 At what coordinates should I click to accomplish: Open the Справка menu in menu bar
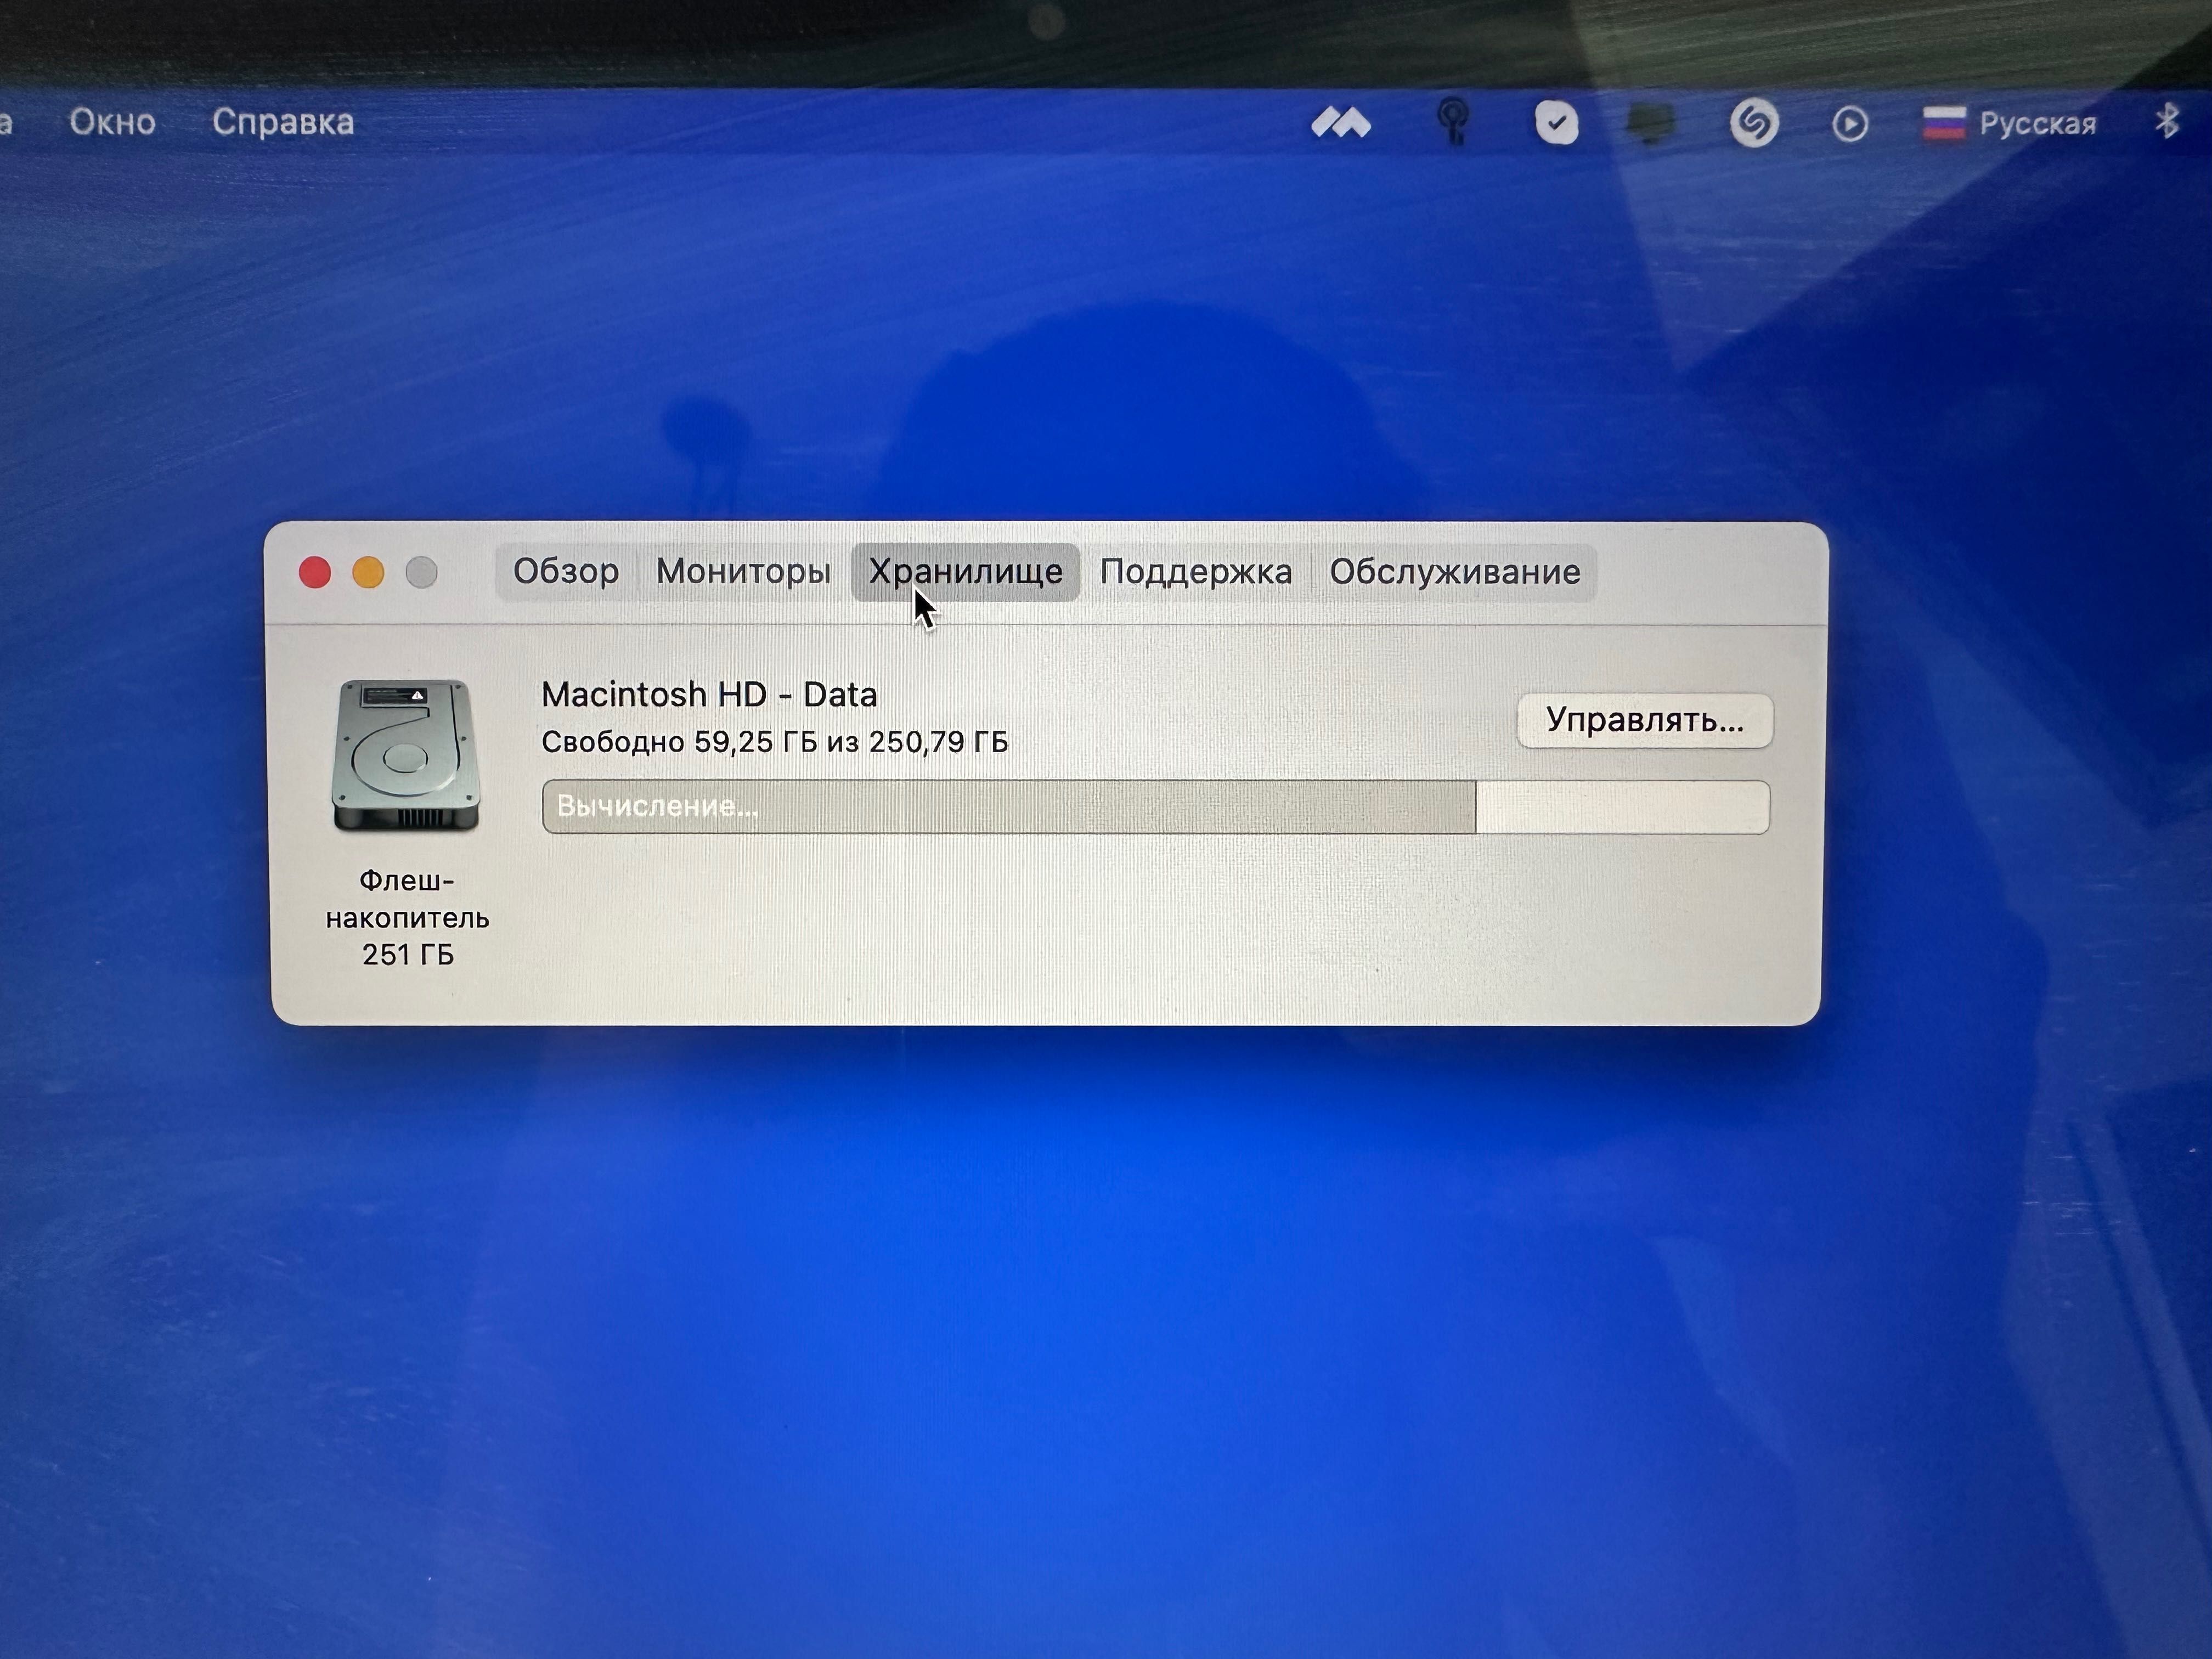pos(283,122)
